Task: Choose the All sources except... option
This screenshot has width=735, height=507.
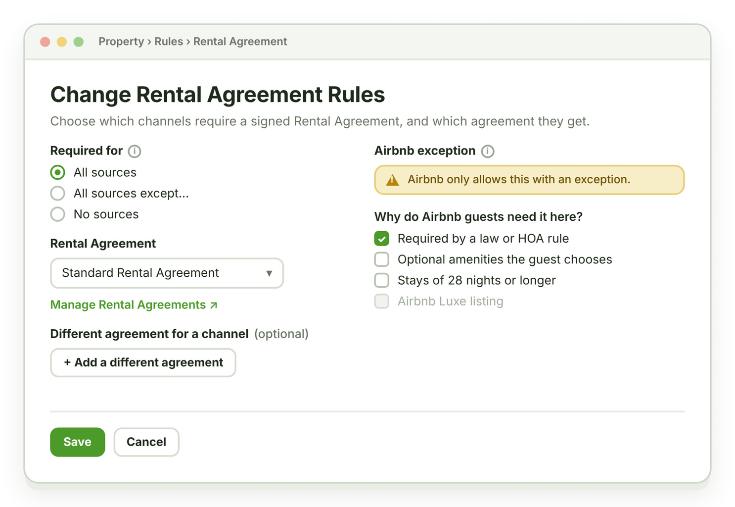Action: pyautogui.click(x=58, y=193)
